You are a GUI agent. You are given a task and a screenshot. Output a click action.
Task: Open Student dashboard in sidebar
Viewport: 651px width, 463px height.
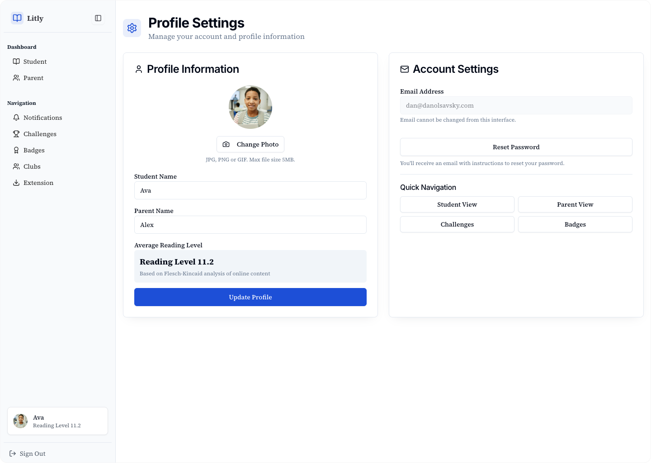[35, 61]
